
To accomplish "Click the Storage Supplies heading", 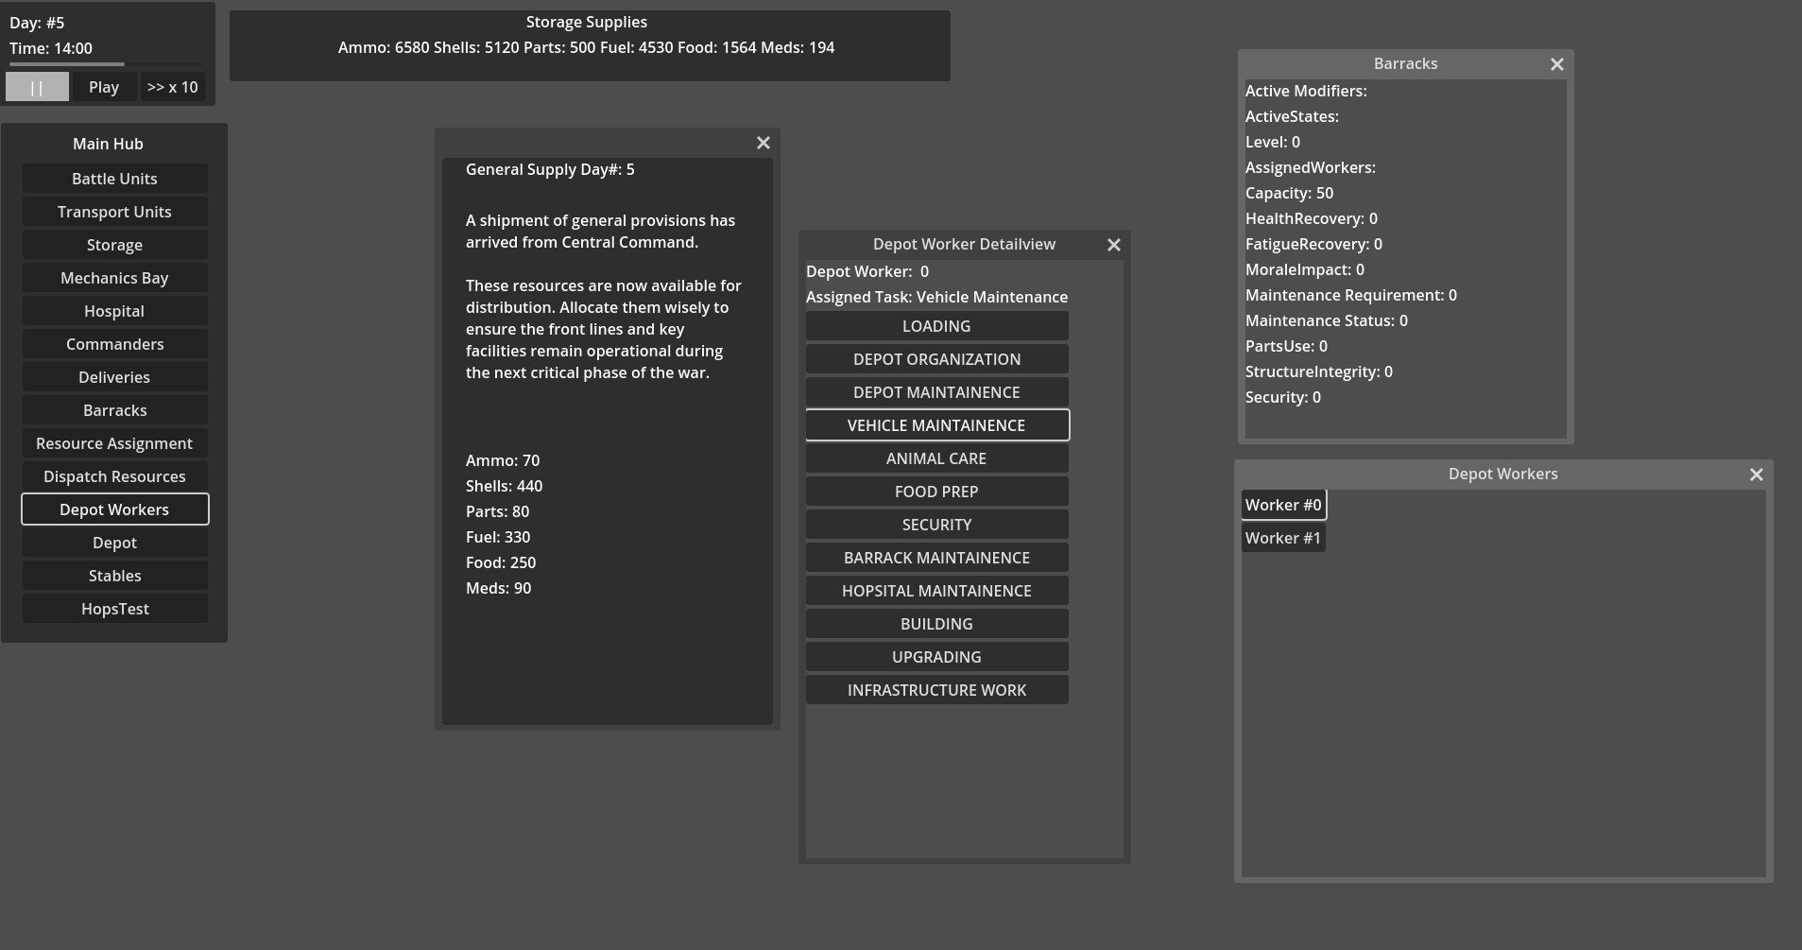I will (587, 22).
